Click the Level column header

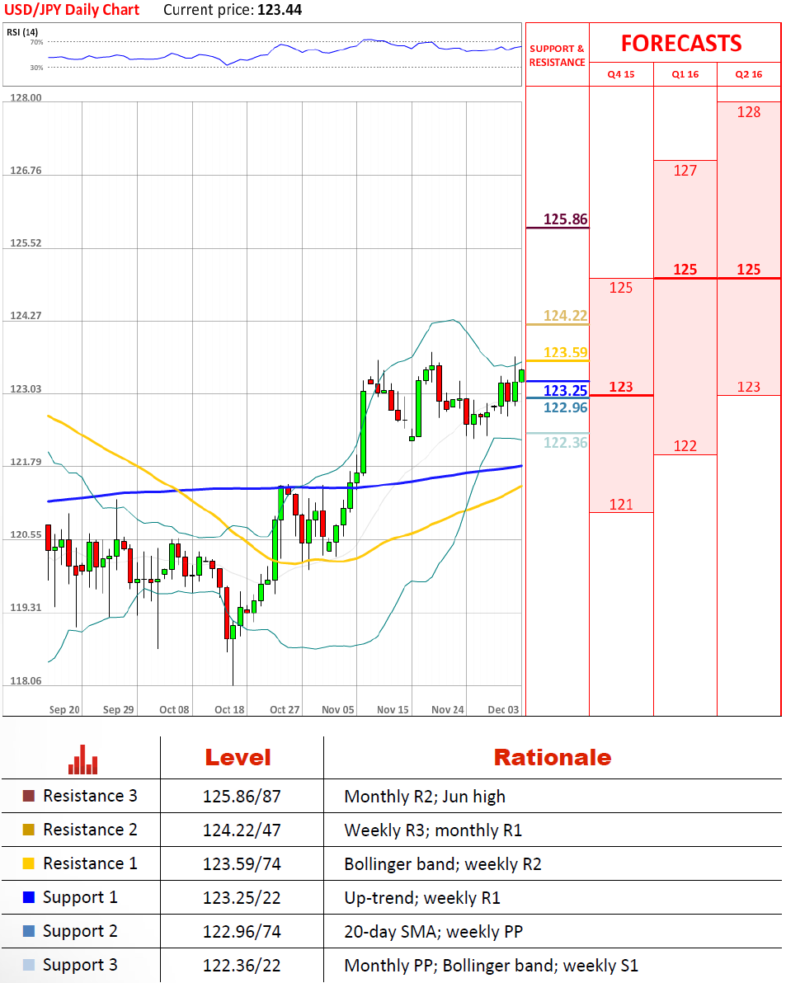pyautogui.click(x=238, y=758)
